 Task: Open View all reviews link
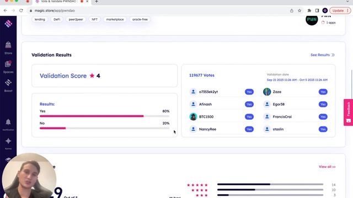coord(327,167)
